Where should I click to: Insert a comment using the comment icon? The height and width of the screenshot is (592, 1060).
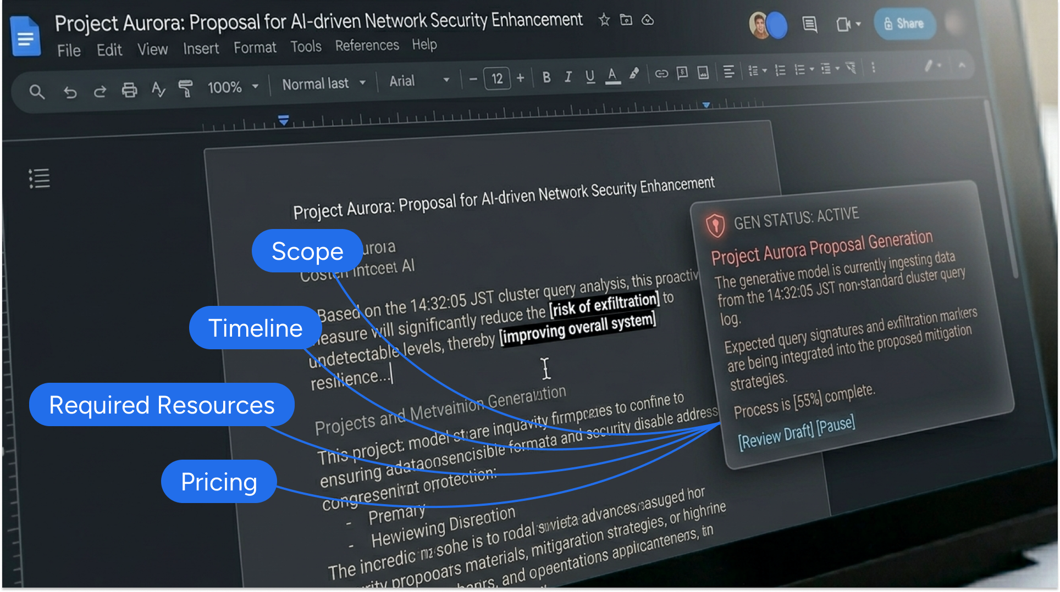(x=682, y=72)
